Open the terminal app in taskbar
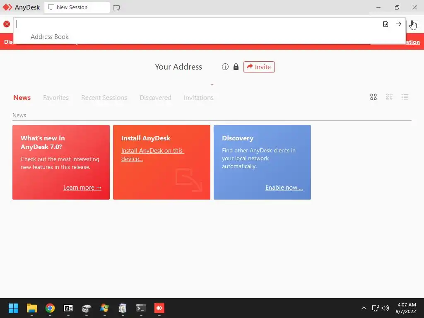 141,308
